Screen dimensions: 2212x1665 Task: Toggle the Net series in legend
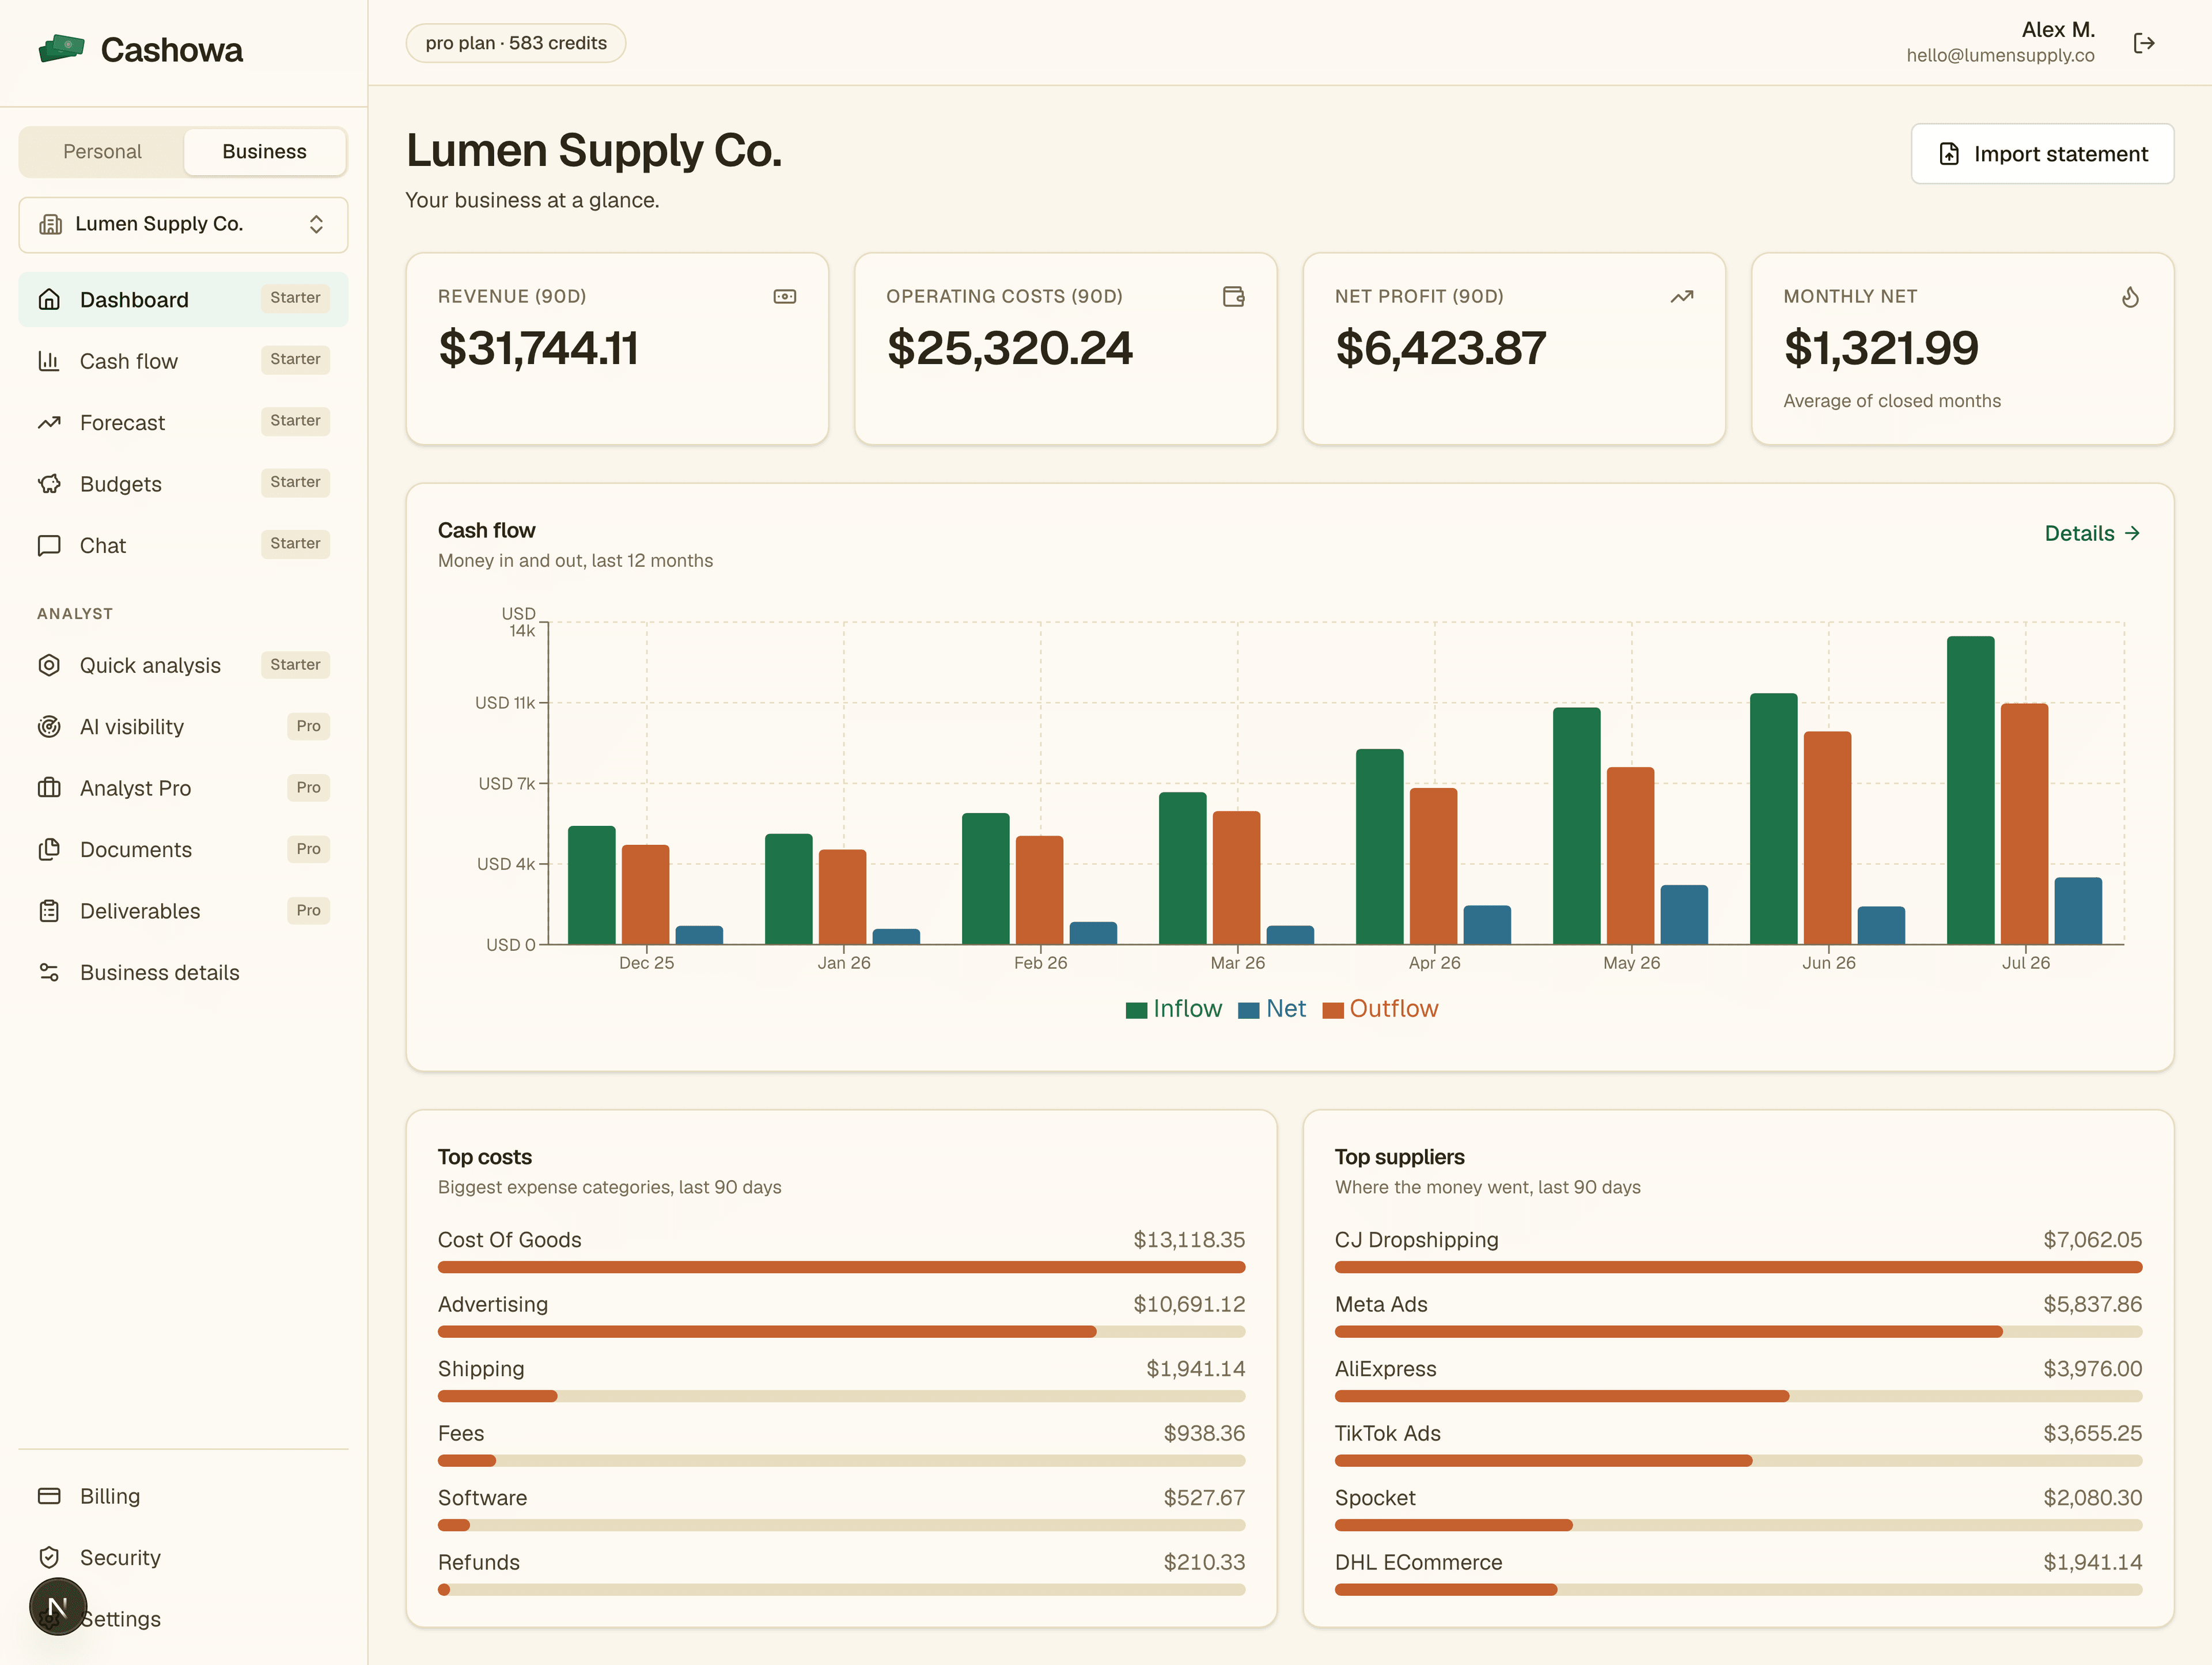[1272, 1008]
